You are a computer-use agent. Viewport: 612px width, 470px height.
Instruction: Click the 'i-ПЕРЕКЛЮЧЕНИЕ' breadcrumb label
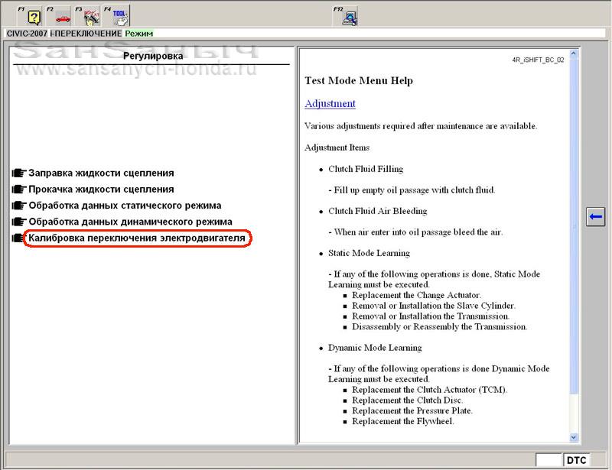pos(86,34)
